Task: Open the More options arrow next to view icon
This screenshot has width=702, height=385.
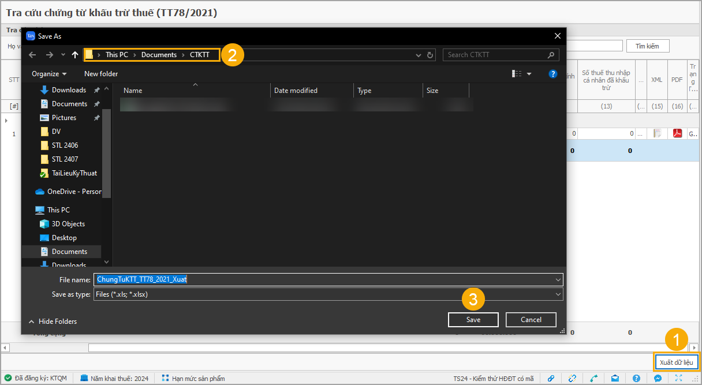Action: 529,74
